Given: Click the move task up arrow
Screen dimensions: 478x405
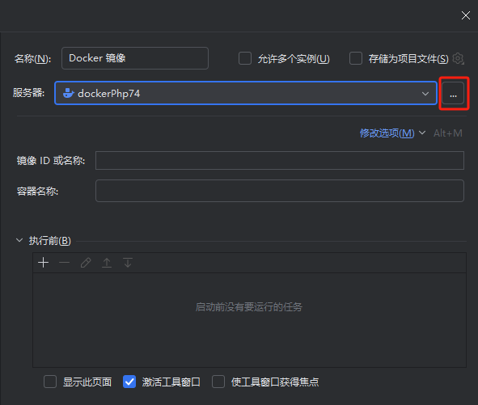Looking at the screenshot, I should tap(107, 263).
